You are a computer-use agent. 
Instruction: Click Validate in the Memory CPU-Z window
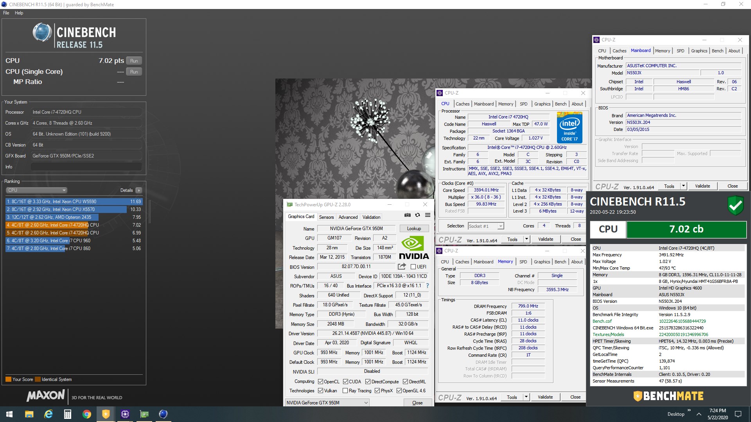(545, 397)
